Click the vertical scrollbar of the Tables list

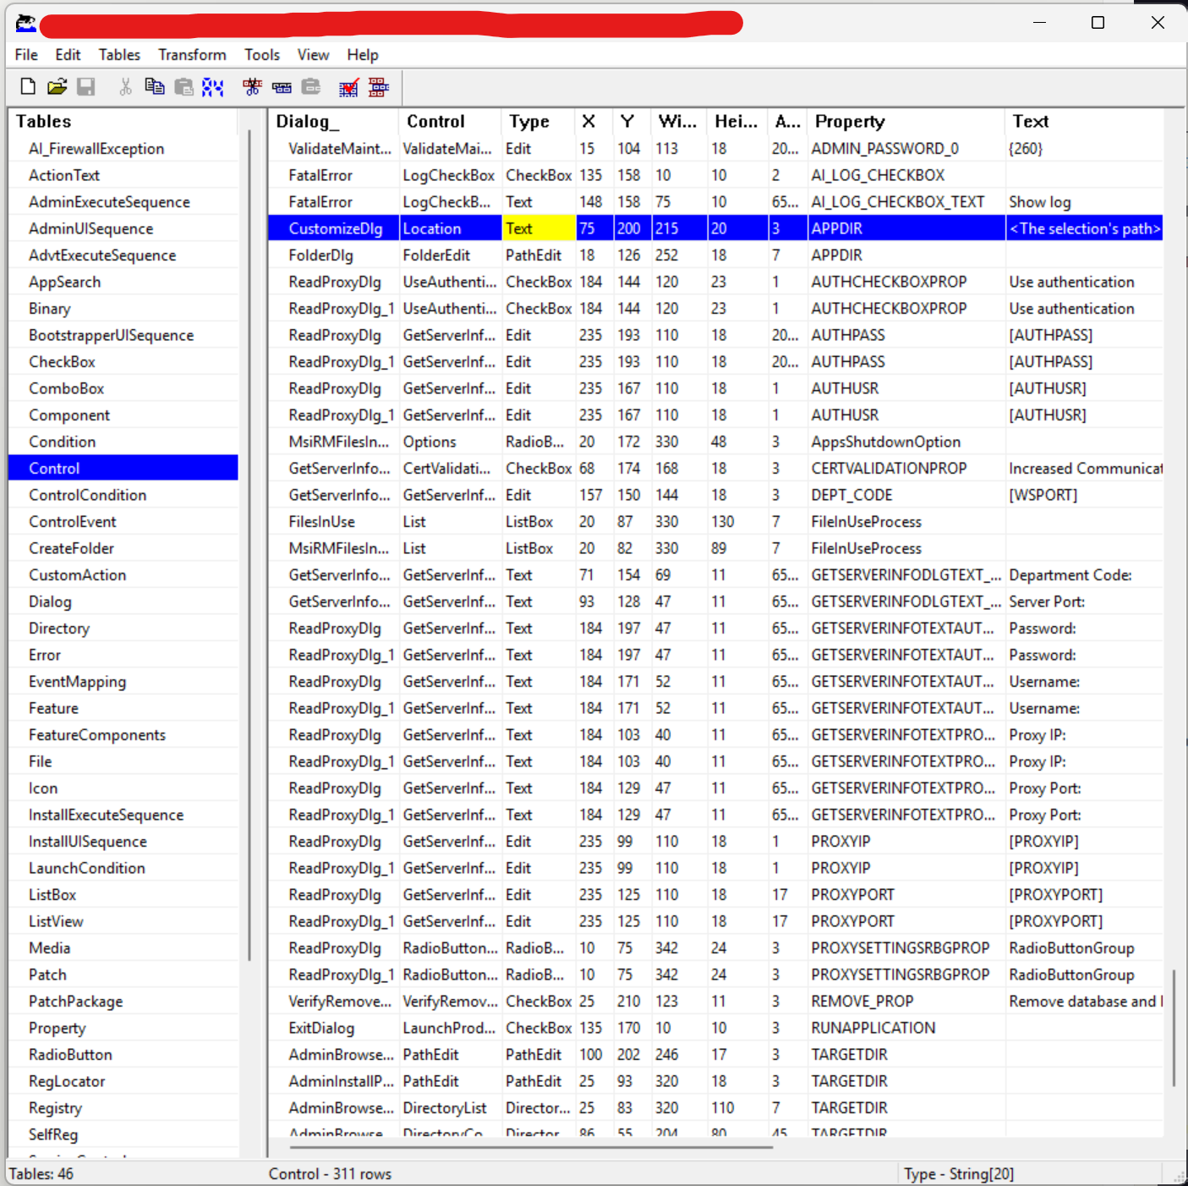click(x=249, y=546)
